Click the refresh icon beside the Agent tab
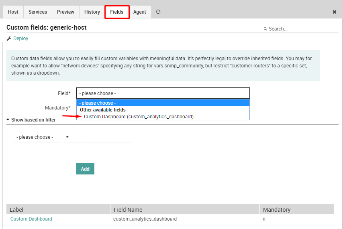 coord(158,12)
